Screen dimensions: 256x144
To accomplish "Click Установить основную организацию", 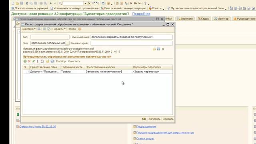I will coord(74,8).
